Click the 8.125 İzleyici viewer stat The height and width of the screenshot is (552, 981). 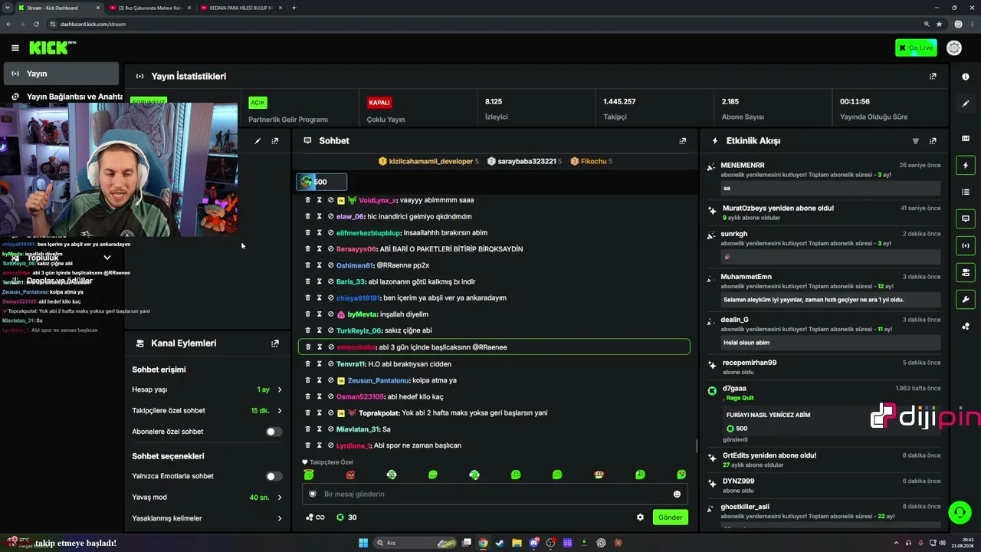[535, 109]
